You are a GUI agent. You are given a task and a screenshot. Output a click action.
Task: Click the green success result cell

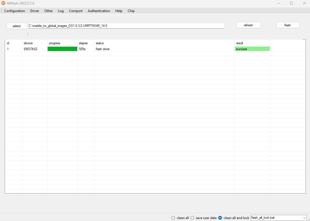tap(252, 49)
